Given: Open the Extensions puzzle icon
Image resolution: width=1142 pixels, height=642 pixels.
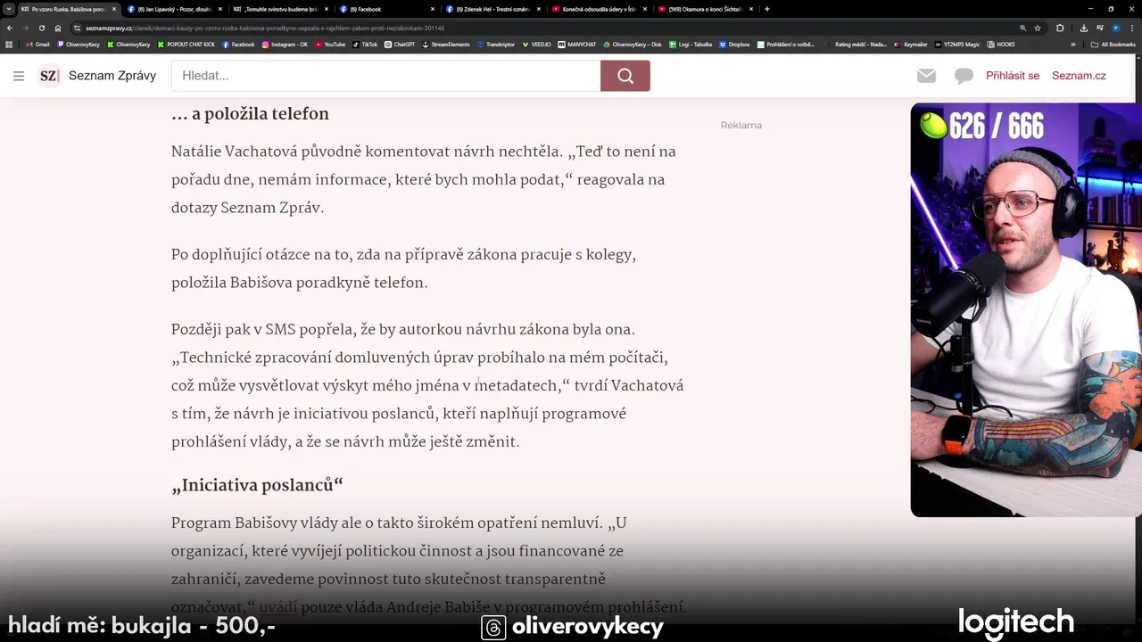Looking at the screenshot, I should point(1060,28).
